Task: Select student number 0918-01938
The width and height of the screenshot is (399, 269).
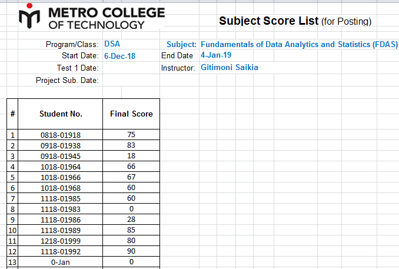Action: (x=61, y=145)
